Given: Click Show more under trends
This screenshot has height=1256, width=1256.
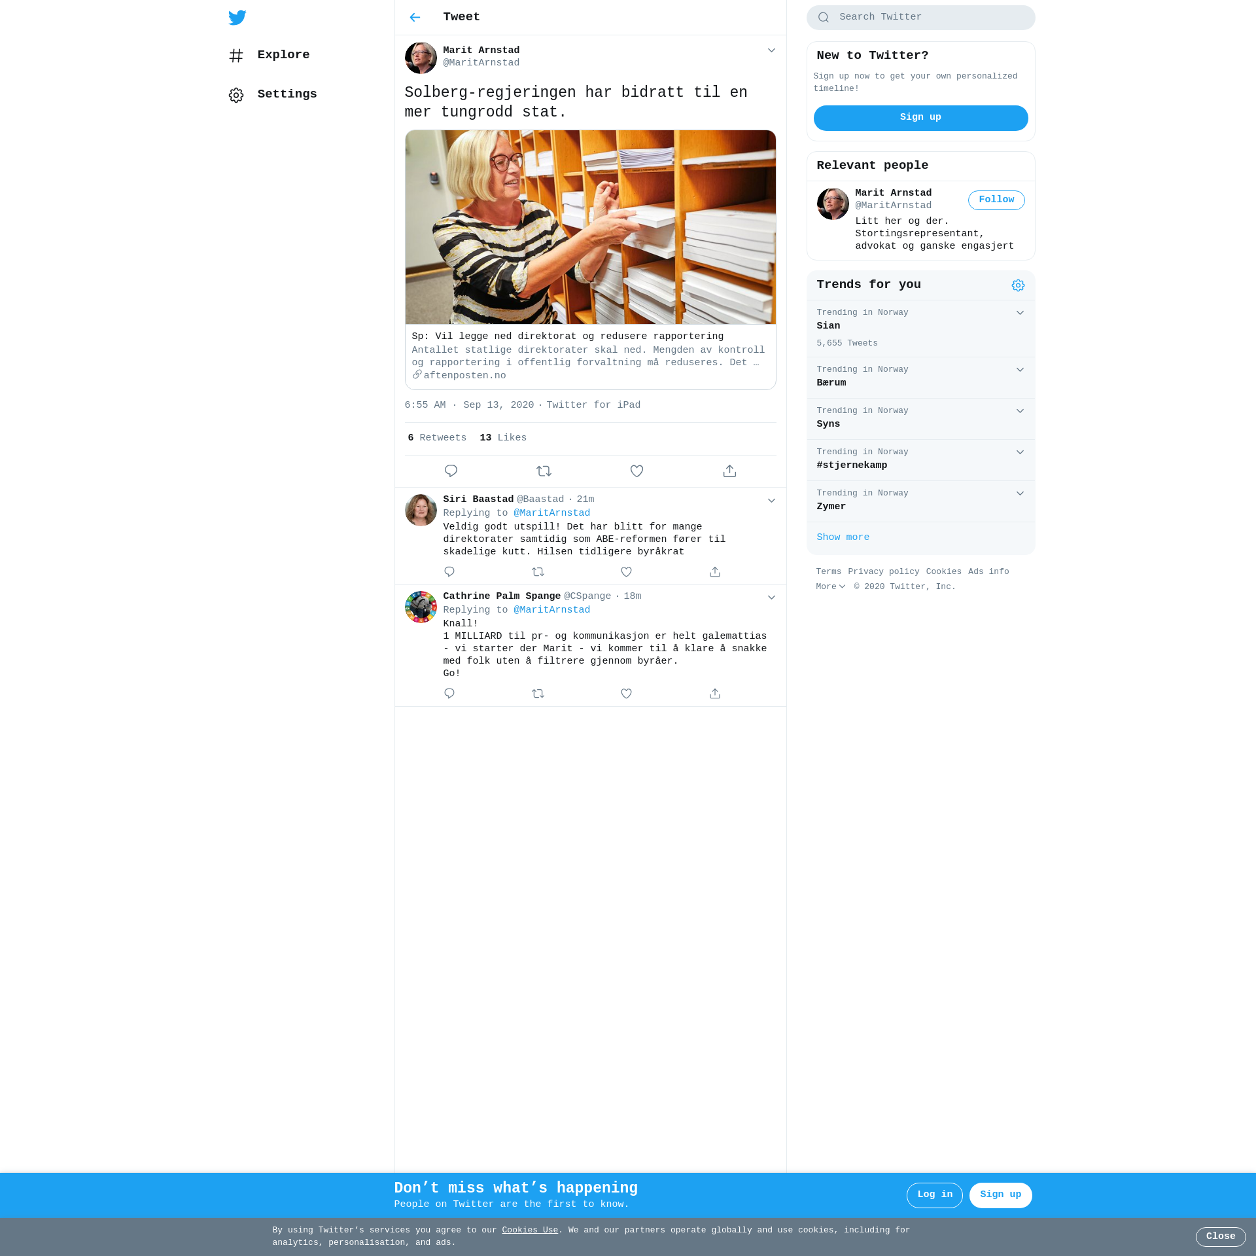Looking at the screenshot, I should click(843, 537).
